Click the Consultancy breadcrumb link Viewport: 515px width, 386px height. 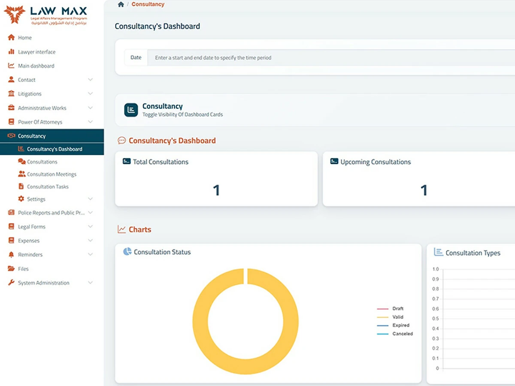tap(148, 4)
